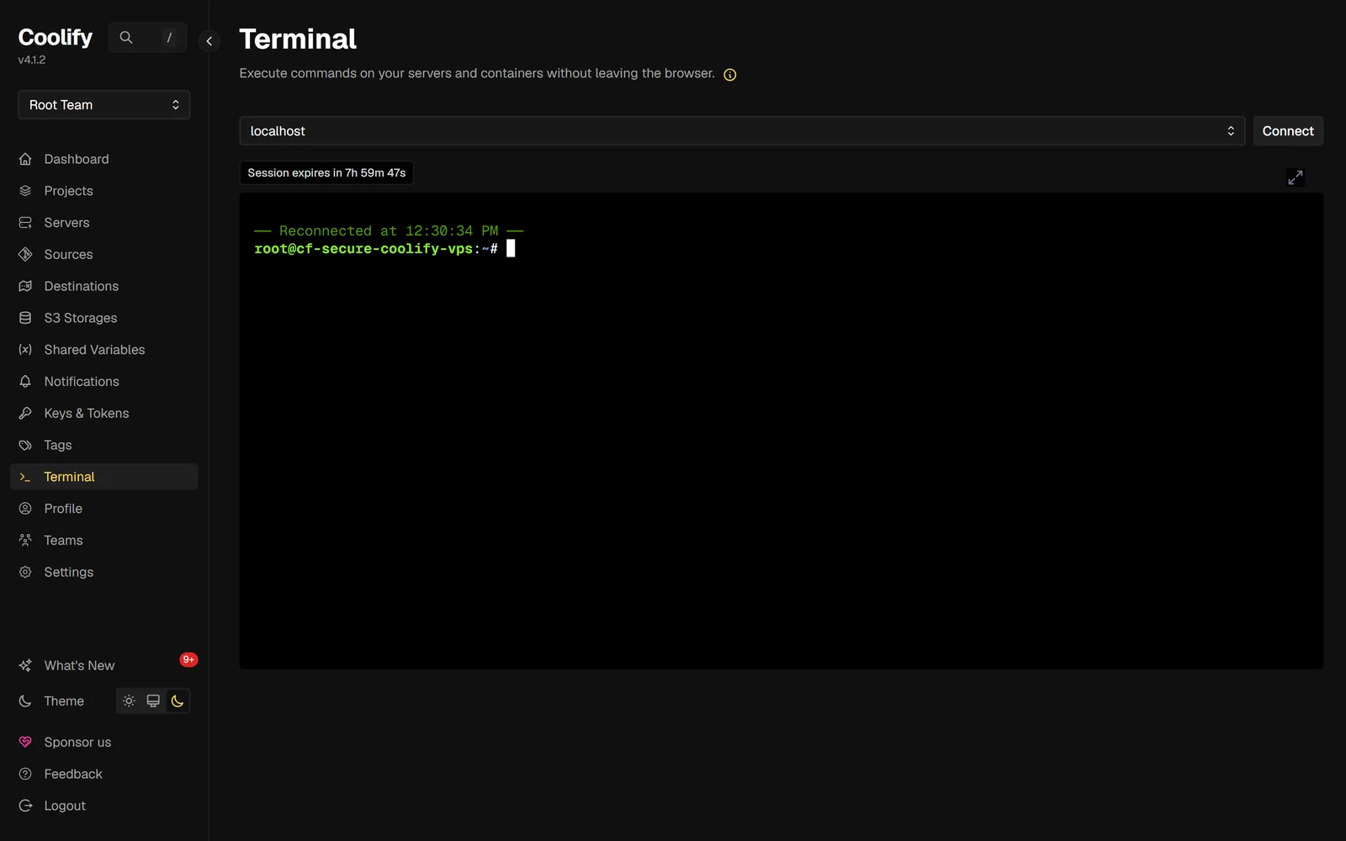Viewport: 1346px width, 841px height.
Task: Click the Coolify logo
Action: click(56, 37)
